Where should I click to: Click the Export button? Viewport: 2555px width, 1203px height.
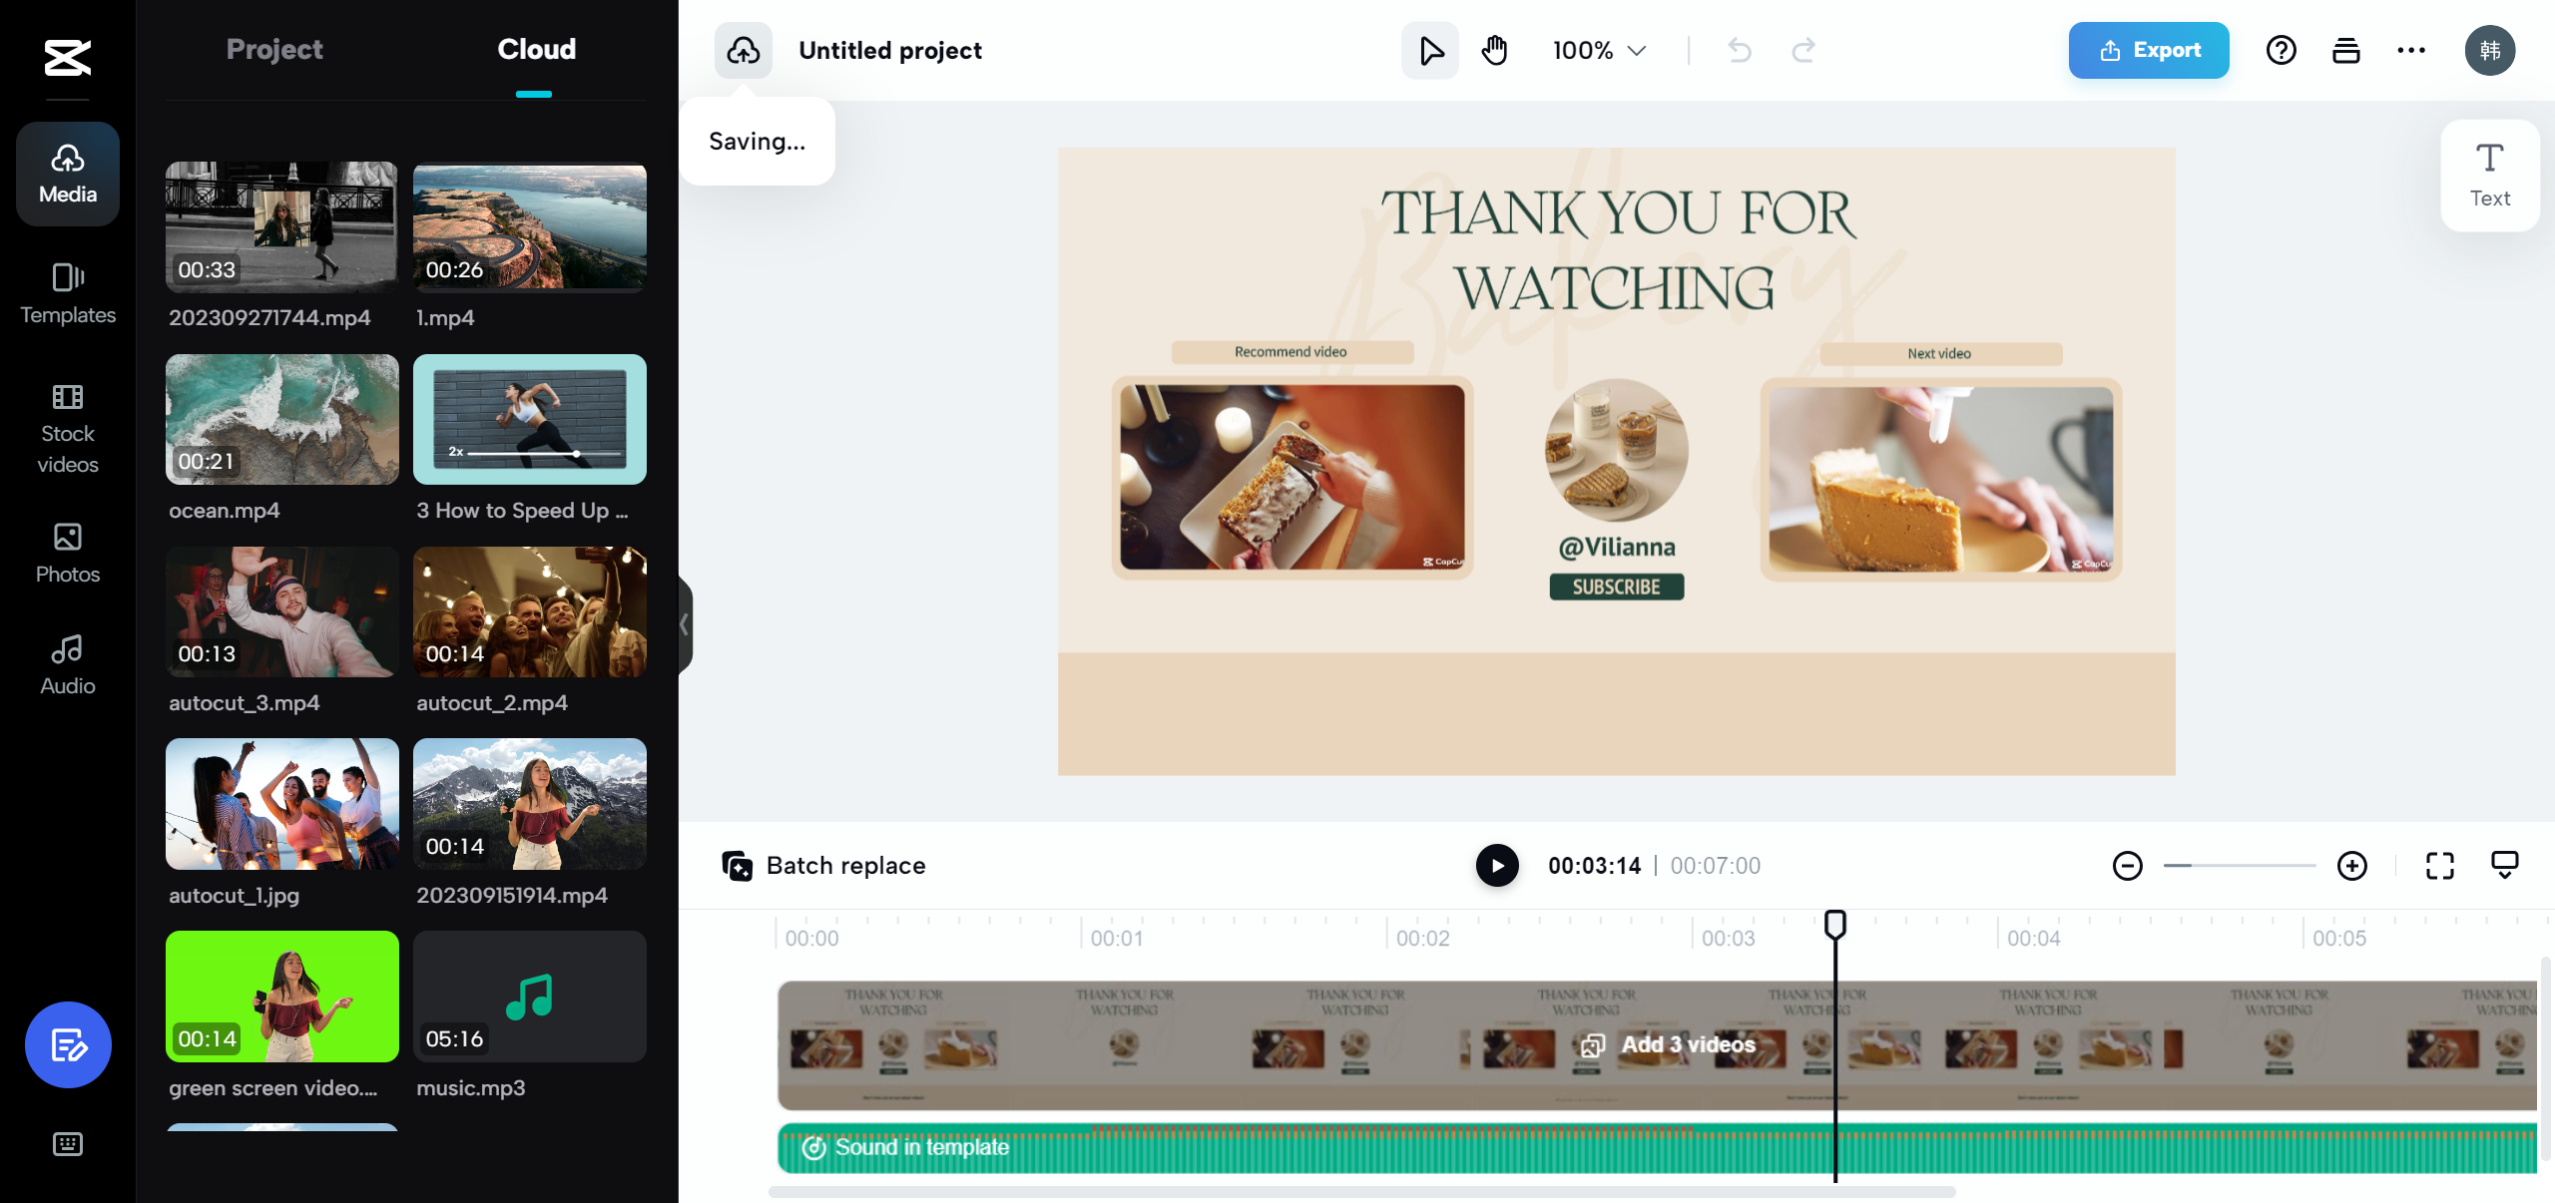click(2149, 50)
